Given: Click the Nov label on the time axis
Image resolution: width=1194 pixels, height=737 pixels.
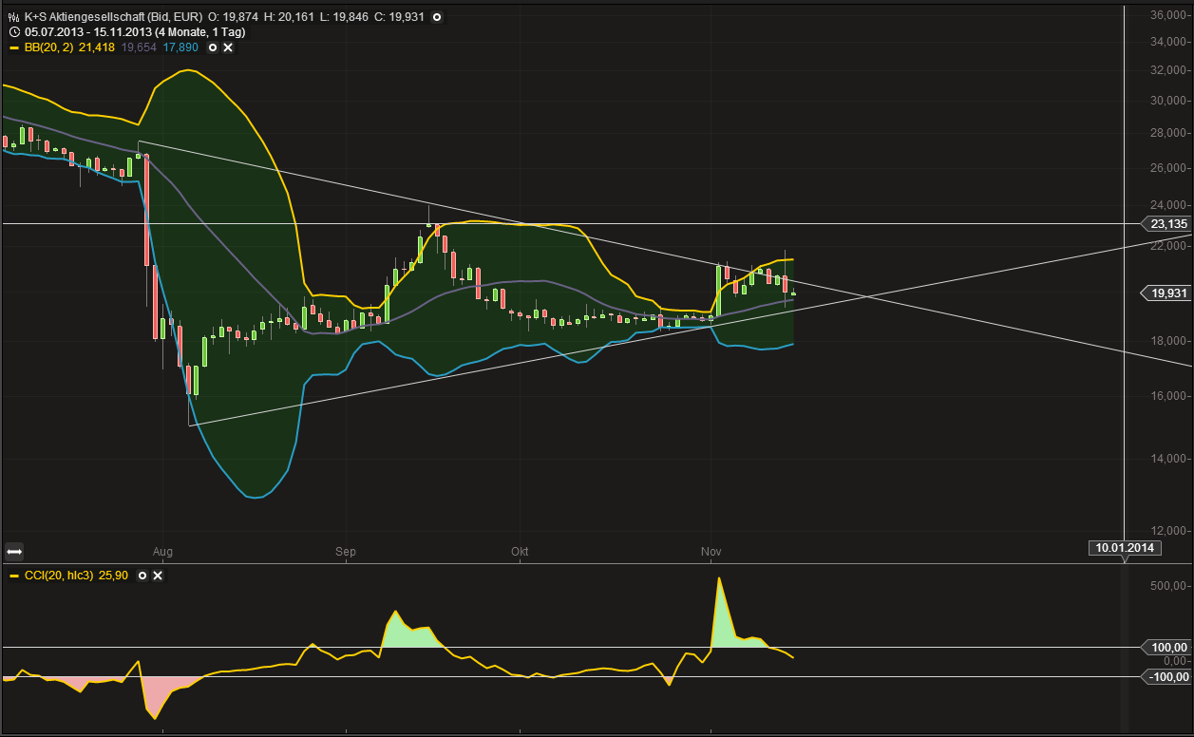Looking at the screenshot, I should pyautogui.click(x=710, y=552).
